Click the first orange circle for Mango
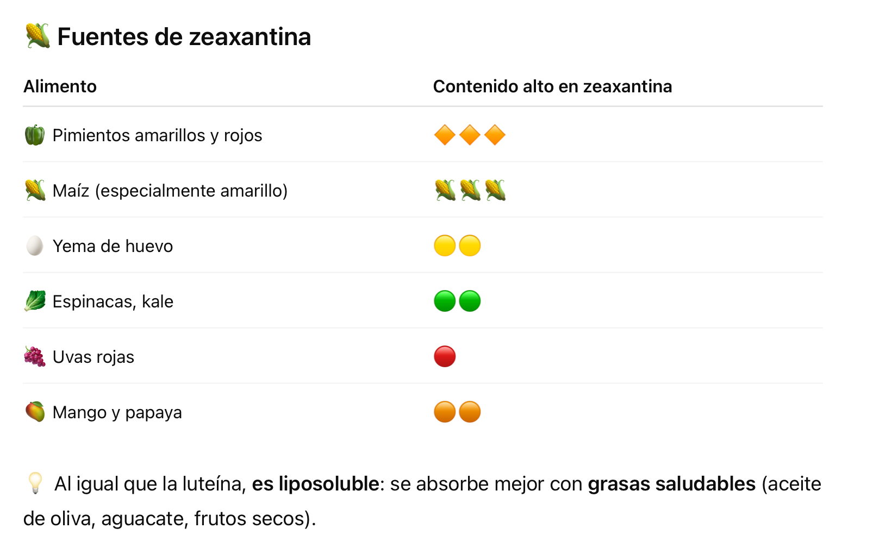The width and height of the screenshot is (873, 541). pos(445,412)
